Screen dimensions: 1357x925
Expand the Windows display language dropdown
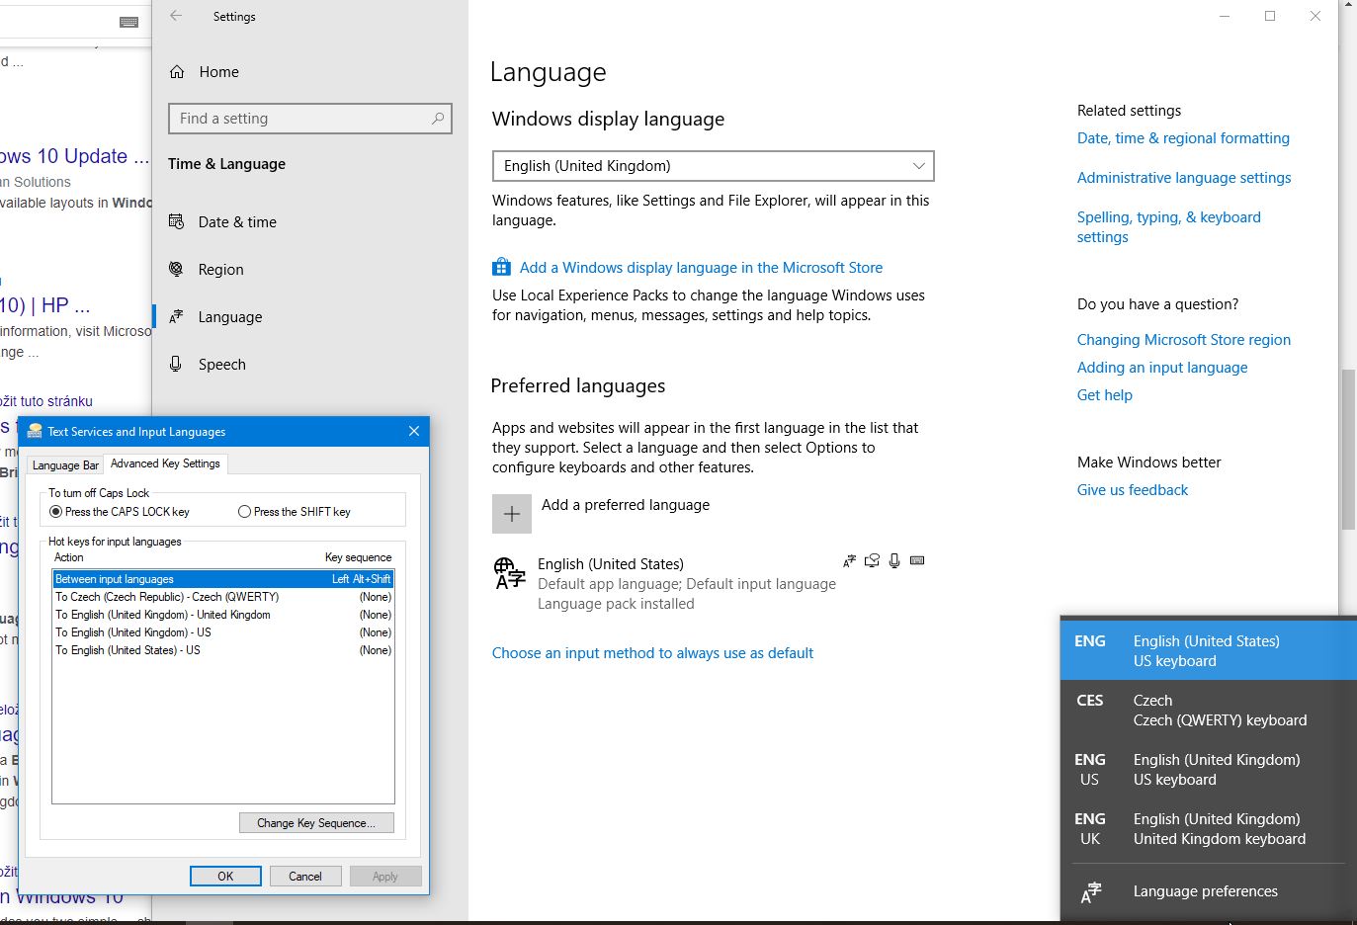point(713,166)
